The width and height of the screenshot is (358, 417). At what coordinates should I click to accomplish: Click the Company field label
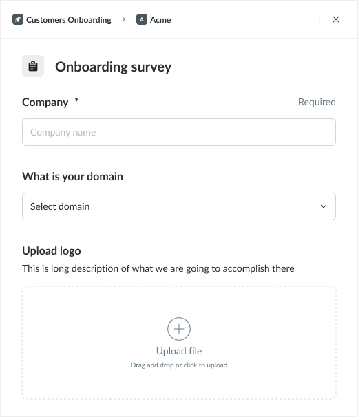pyautogui.click(x=45, y=103)
